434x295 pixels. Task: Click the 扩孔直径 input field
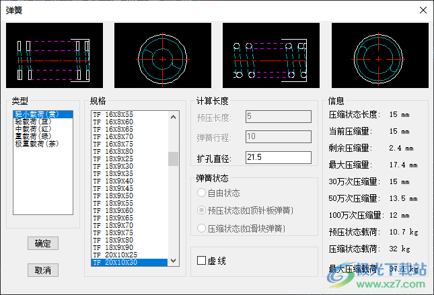pos(279,157)
